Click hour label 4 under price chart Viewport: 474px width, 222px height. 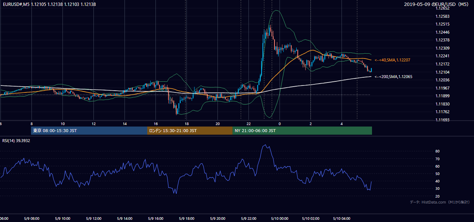tap(342, 124)
